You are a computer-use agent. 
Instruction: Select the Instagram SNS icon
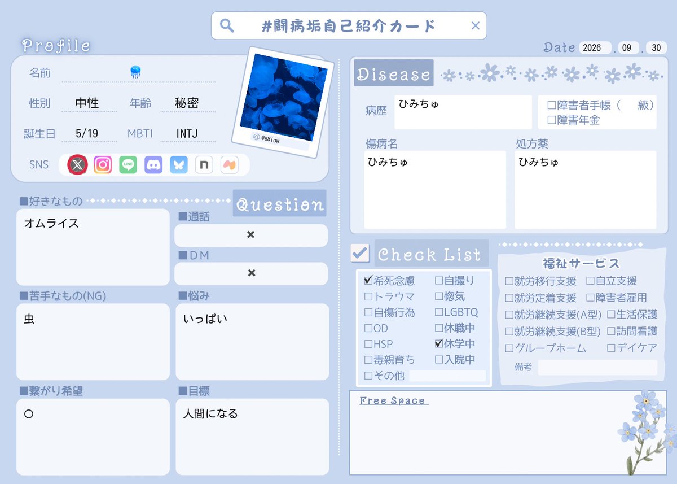coord(103,164)
